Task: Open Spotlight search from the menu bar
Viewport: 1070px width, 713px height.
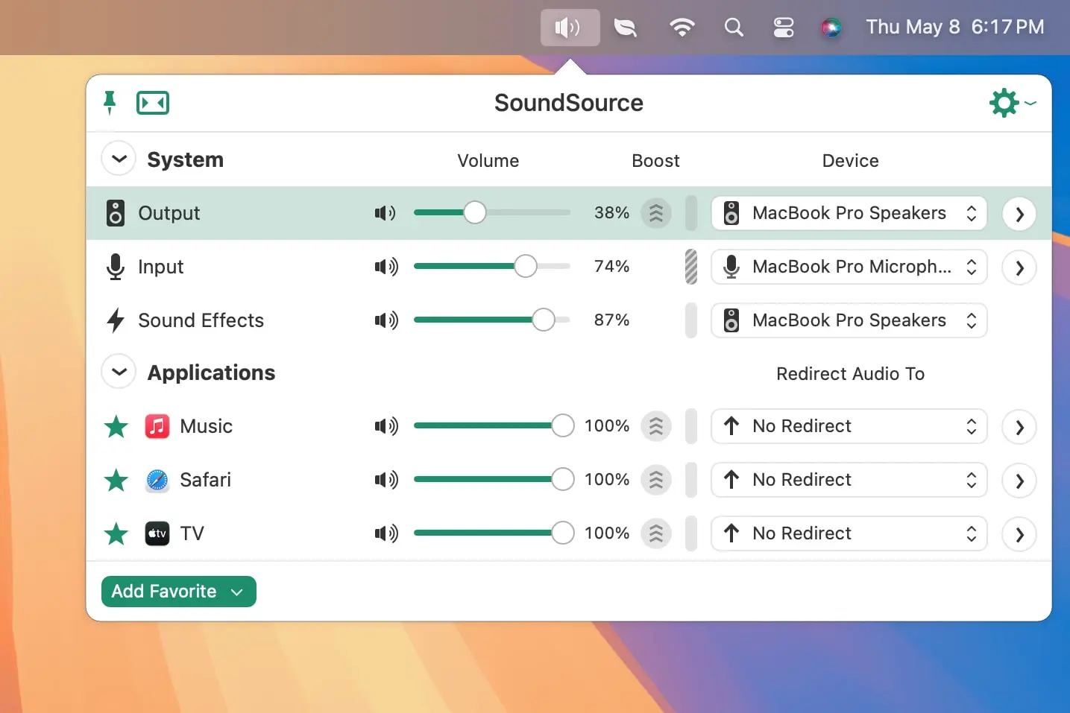Action: click(734, 28)
